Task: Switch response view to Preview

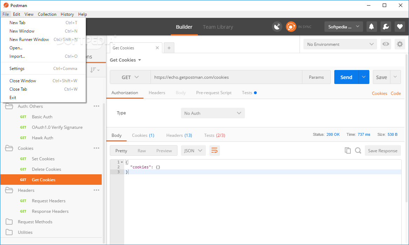Action: coord(164,151)
